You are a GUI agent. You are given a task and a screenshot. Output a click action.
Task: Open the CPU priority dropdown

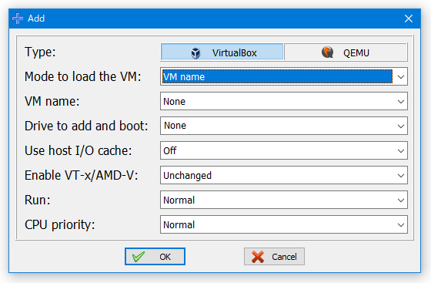pos(284,224)
